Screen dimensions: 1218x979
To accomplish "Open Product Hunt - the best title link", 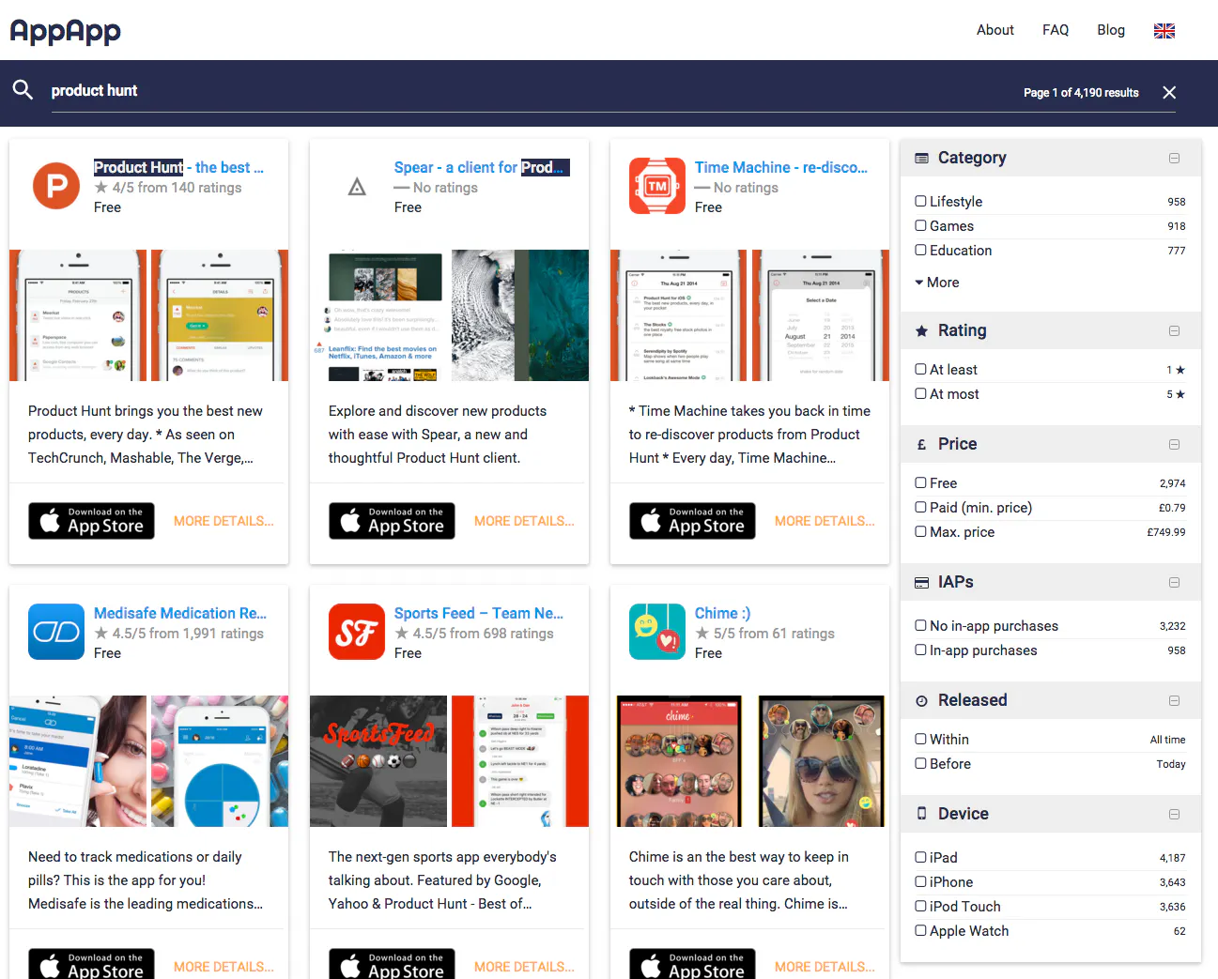I will coord(178,167).
